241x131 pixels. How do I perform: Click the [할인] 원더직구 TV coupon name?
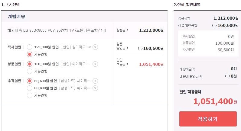76,47
